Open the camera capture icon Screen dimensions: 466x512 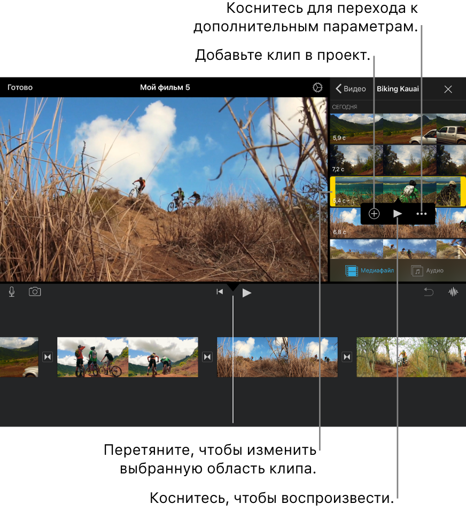coord(35,292)
